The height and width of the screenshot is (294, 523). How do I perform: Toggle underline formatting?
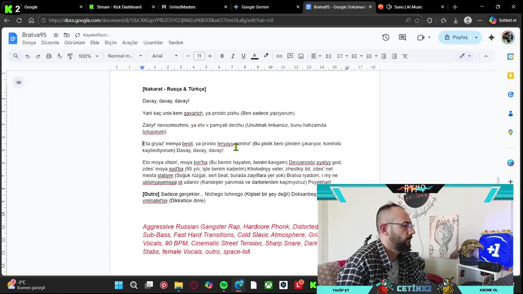244,56
